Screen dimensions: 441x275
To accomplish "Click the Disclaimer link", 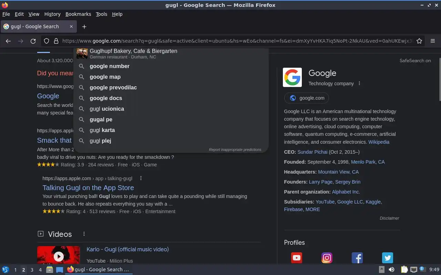I will (x=389, y=218).
